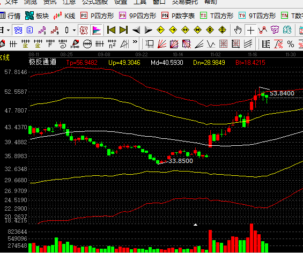Select the spiral ruler tool
Viewport: 303px width, 253px height.
click(x=63, y=44)
